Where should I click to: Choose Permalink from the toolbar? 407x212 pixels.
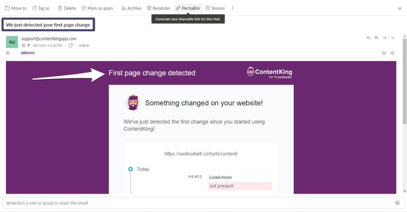click(x=188, y=8)
